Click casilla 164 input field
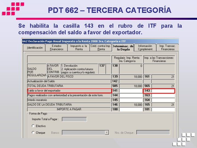 click(163, 100)
